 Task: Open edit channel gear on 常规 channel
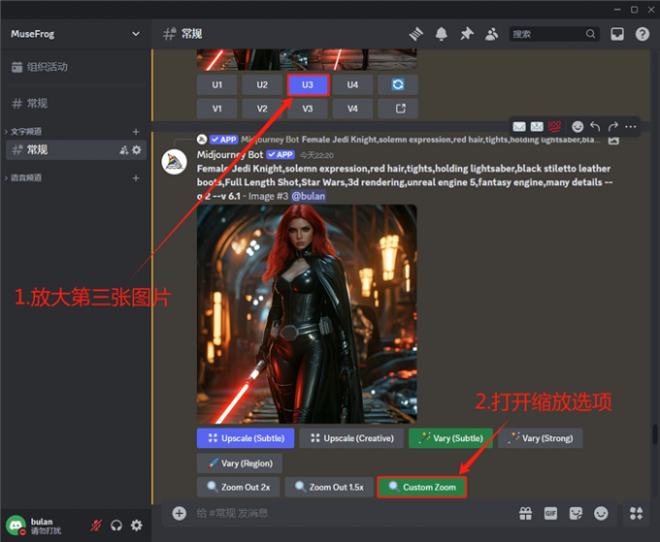coord(137,149)
